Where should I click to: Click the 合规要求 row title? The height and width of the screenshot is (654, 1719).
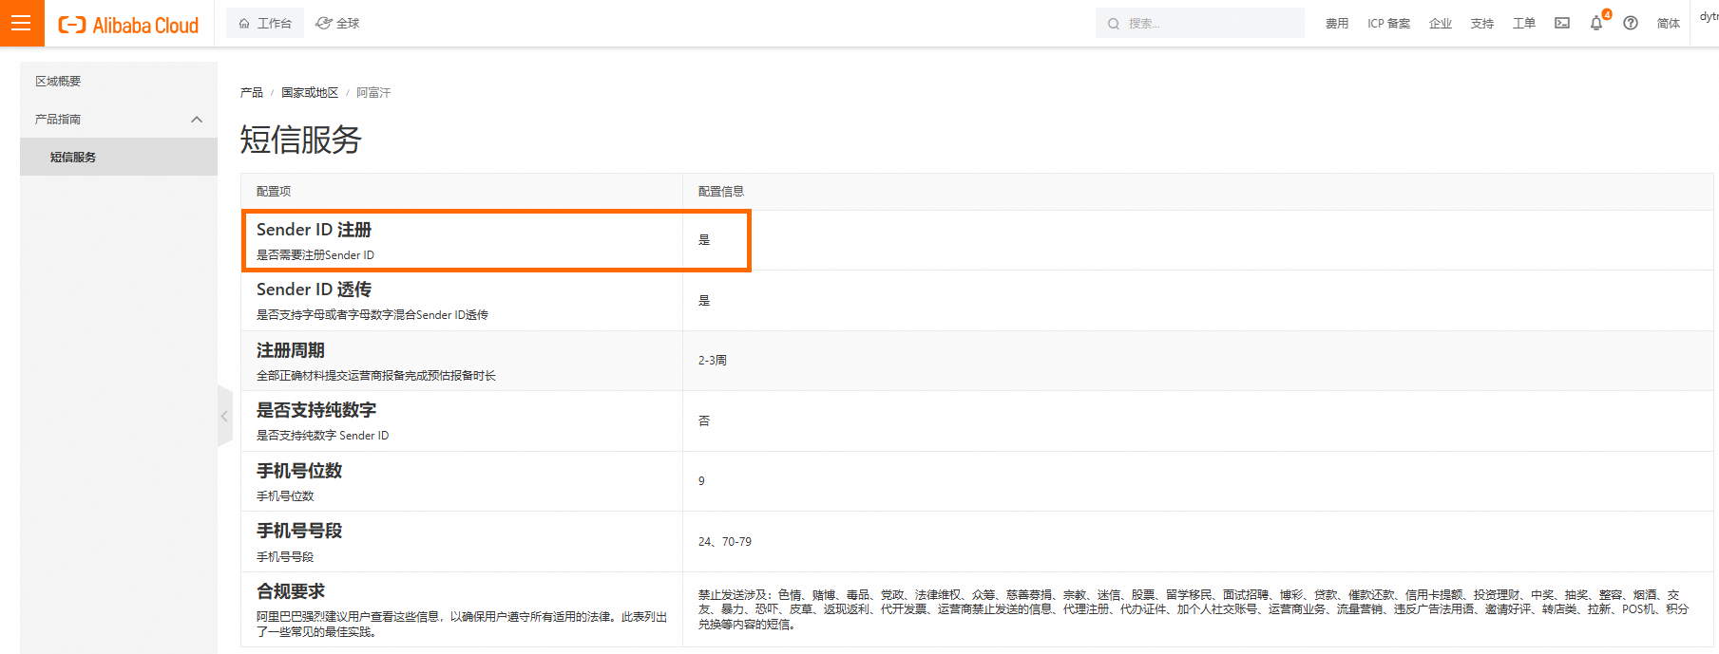[291, 591]
